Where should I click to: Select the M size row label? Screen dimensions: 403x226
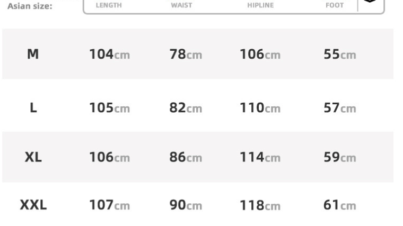(33, 54)
